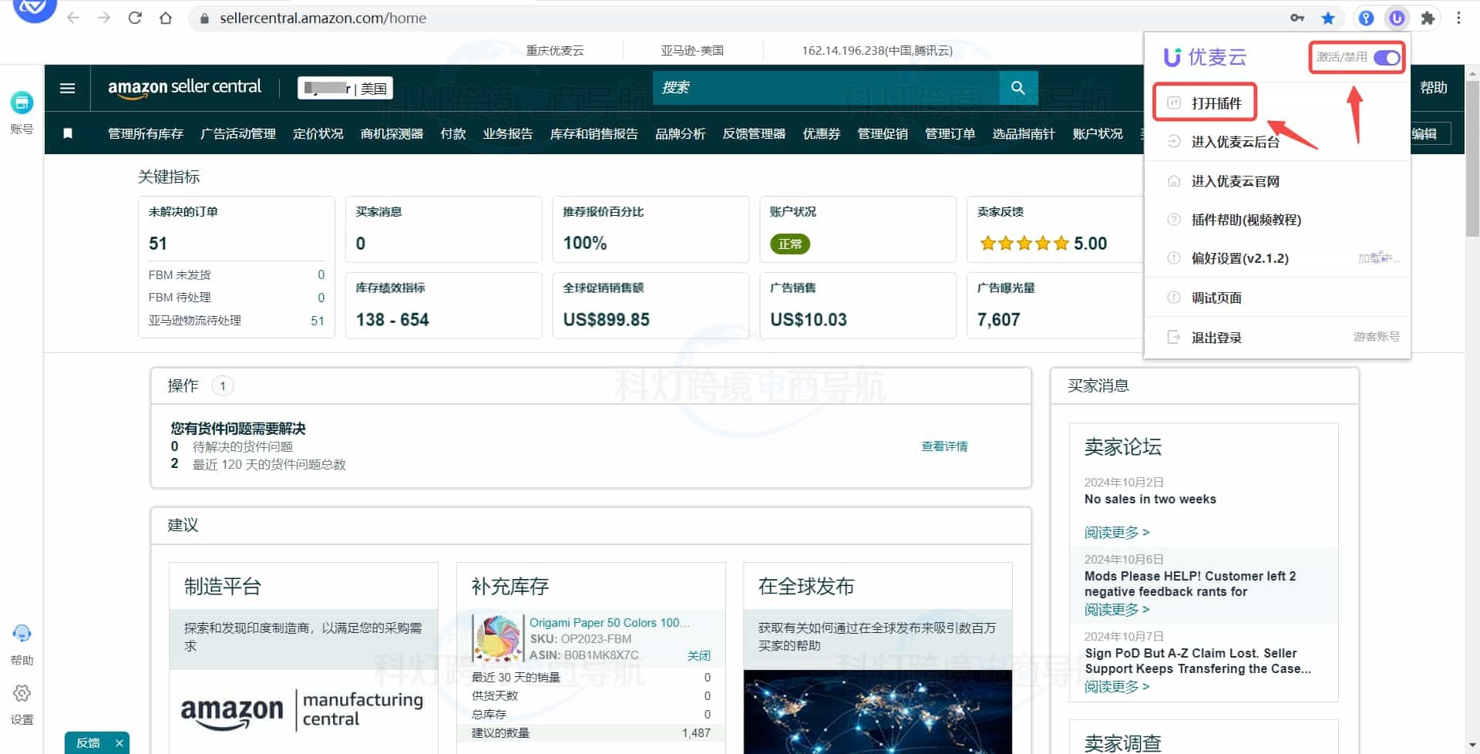Open the 设置 gear icon in the sidebar
The image size is (1480, 754).
pyautogui.click(x=22, y=694)
